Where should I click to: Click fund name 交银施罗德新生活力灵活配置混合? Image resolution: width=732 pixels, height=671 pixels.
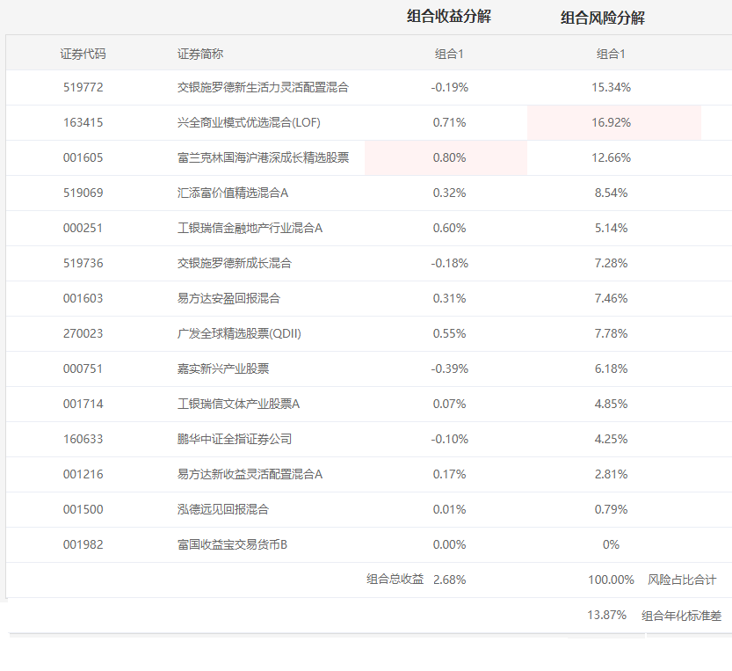[x=264, y=87]
